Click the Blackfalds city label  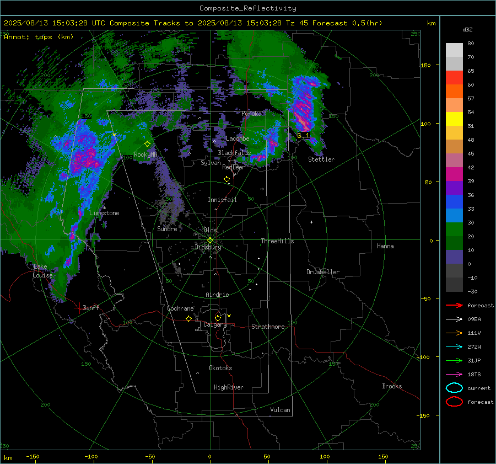tap(234, 153)
